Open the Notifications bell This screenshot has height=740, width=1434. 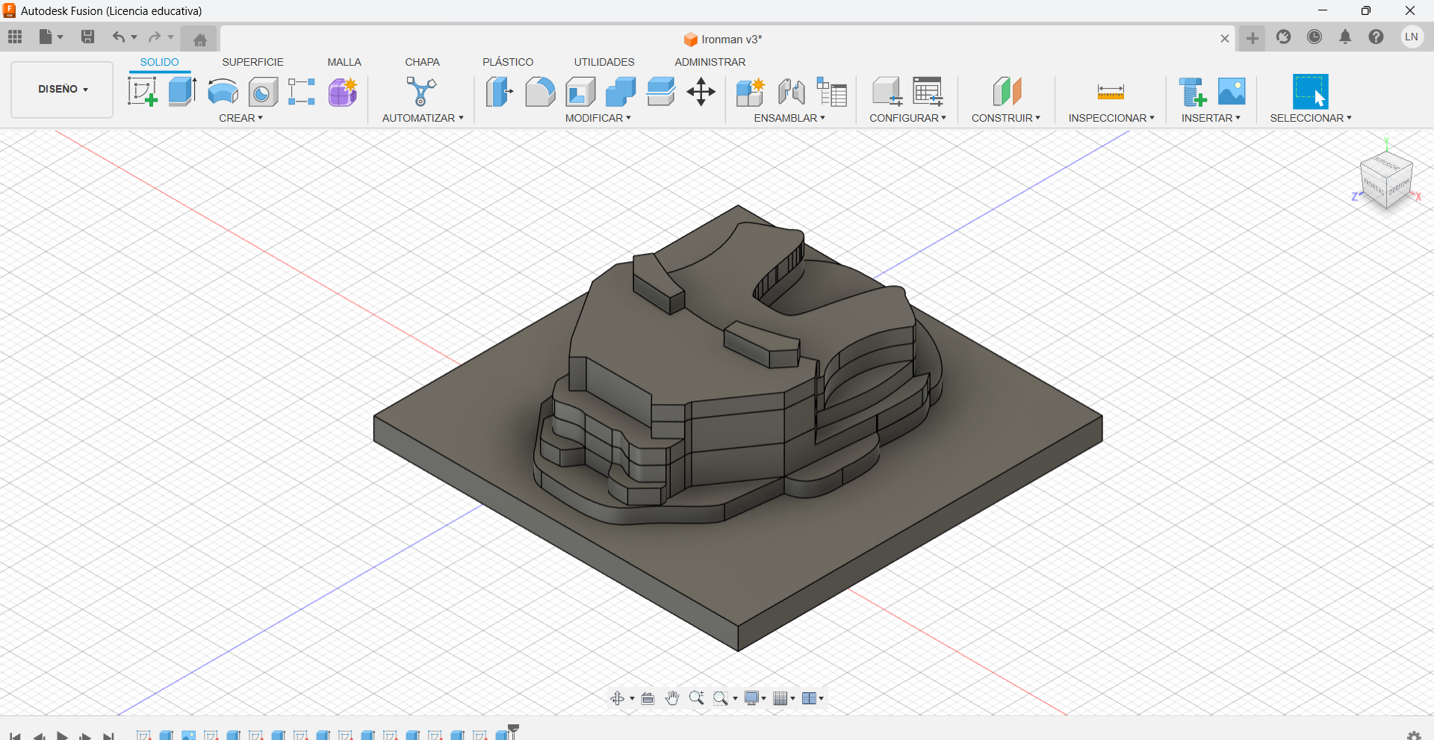pyautogui.click(x=1345, y=37)
